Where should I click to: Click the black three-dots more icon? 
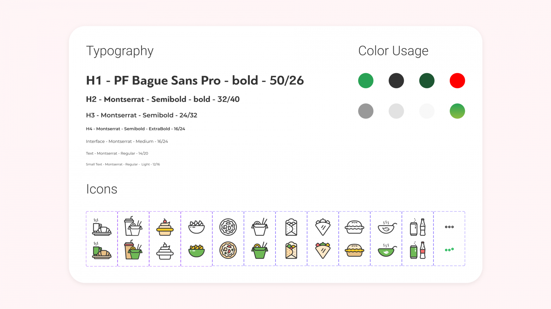coord(449,227)
